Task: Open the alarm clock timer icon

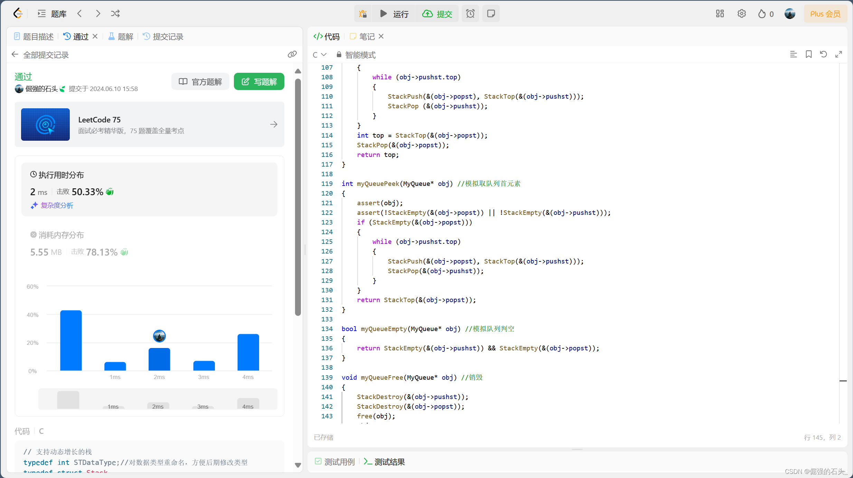Action: point(470,14)
